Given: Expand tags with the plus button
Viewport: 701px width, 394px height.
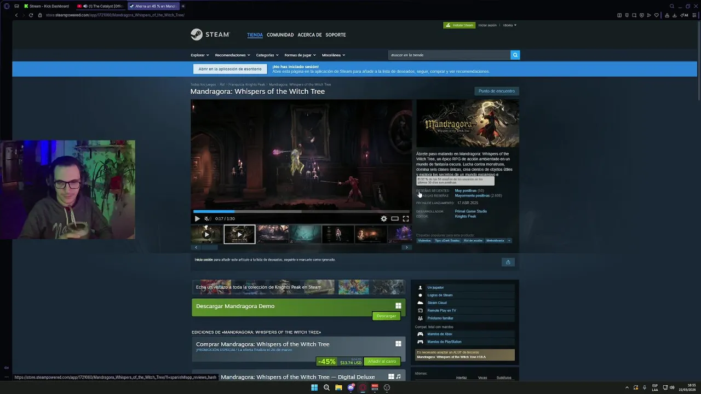Looking at the screenshot, I should [509, 240].
